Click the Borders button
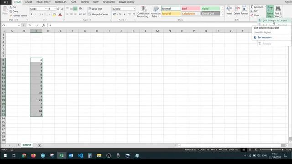 pos(47,14)
